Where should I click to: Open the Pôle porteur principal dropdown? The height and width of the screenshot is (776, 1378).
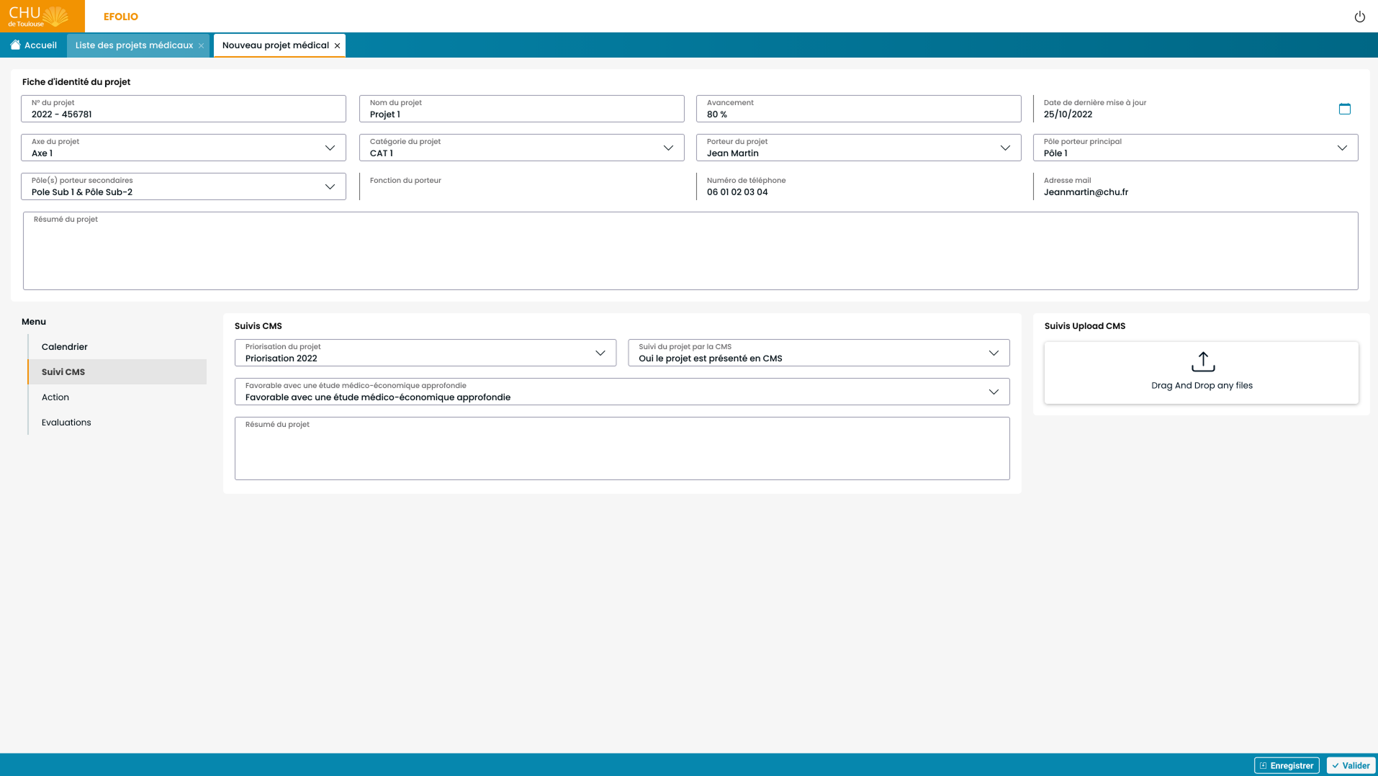[x=1342, y=148]
